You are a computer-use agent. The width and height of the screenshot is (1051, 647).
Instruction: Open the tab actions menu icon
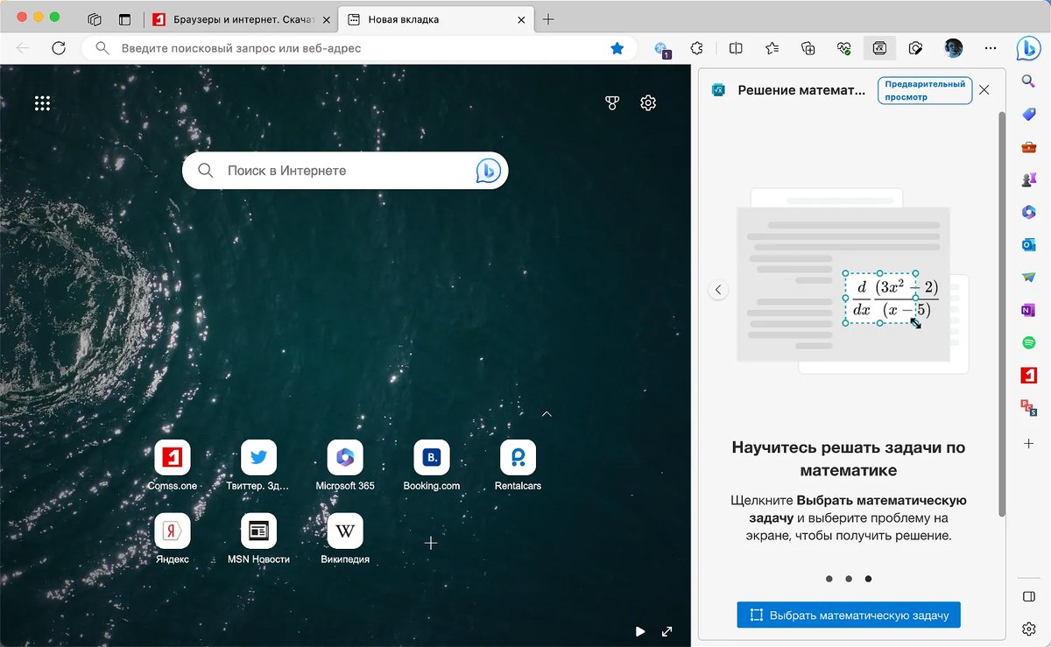[x=95, y=18]
